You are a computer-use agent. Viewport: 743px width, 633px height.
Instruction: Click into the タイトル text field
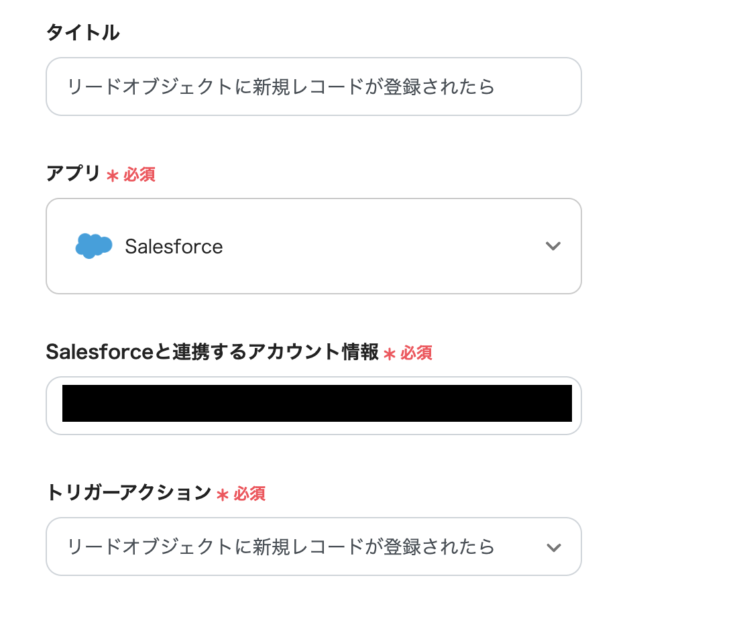313,87
